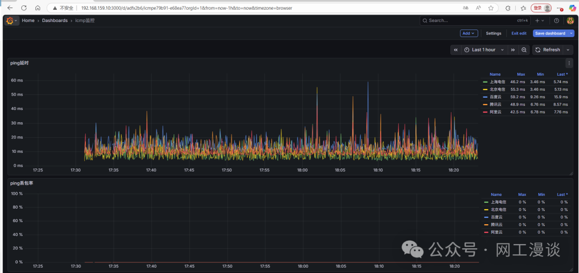Viewport: 579px width, 273px height.
Task: Open favorites list icon
Action: click(523, 8)
